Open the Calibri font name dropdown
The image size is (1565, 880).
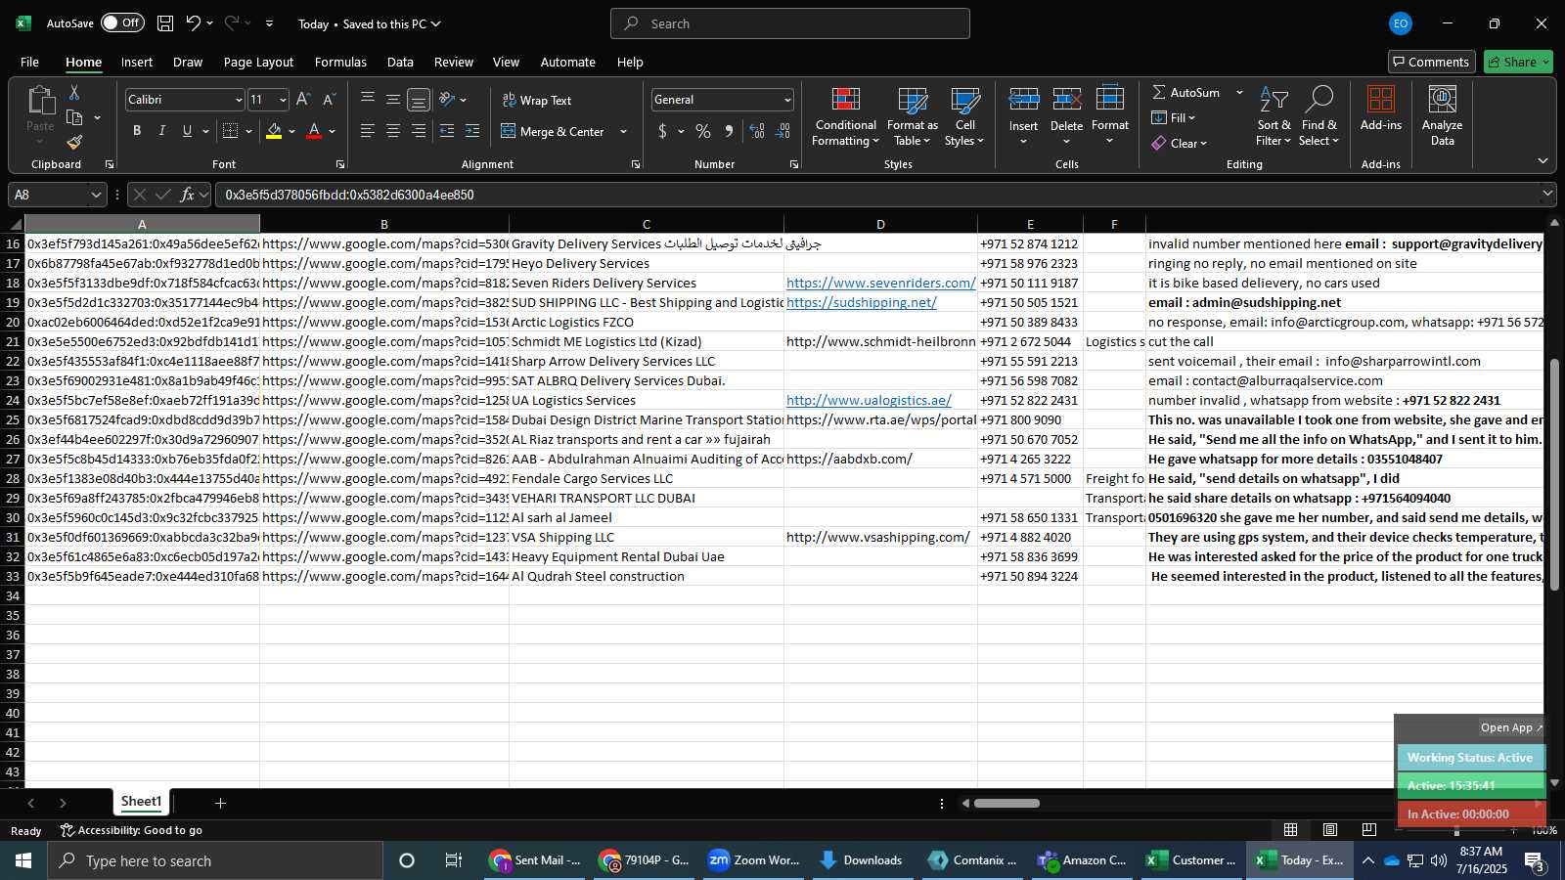point(238,100)
